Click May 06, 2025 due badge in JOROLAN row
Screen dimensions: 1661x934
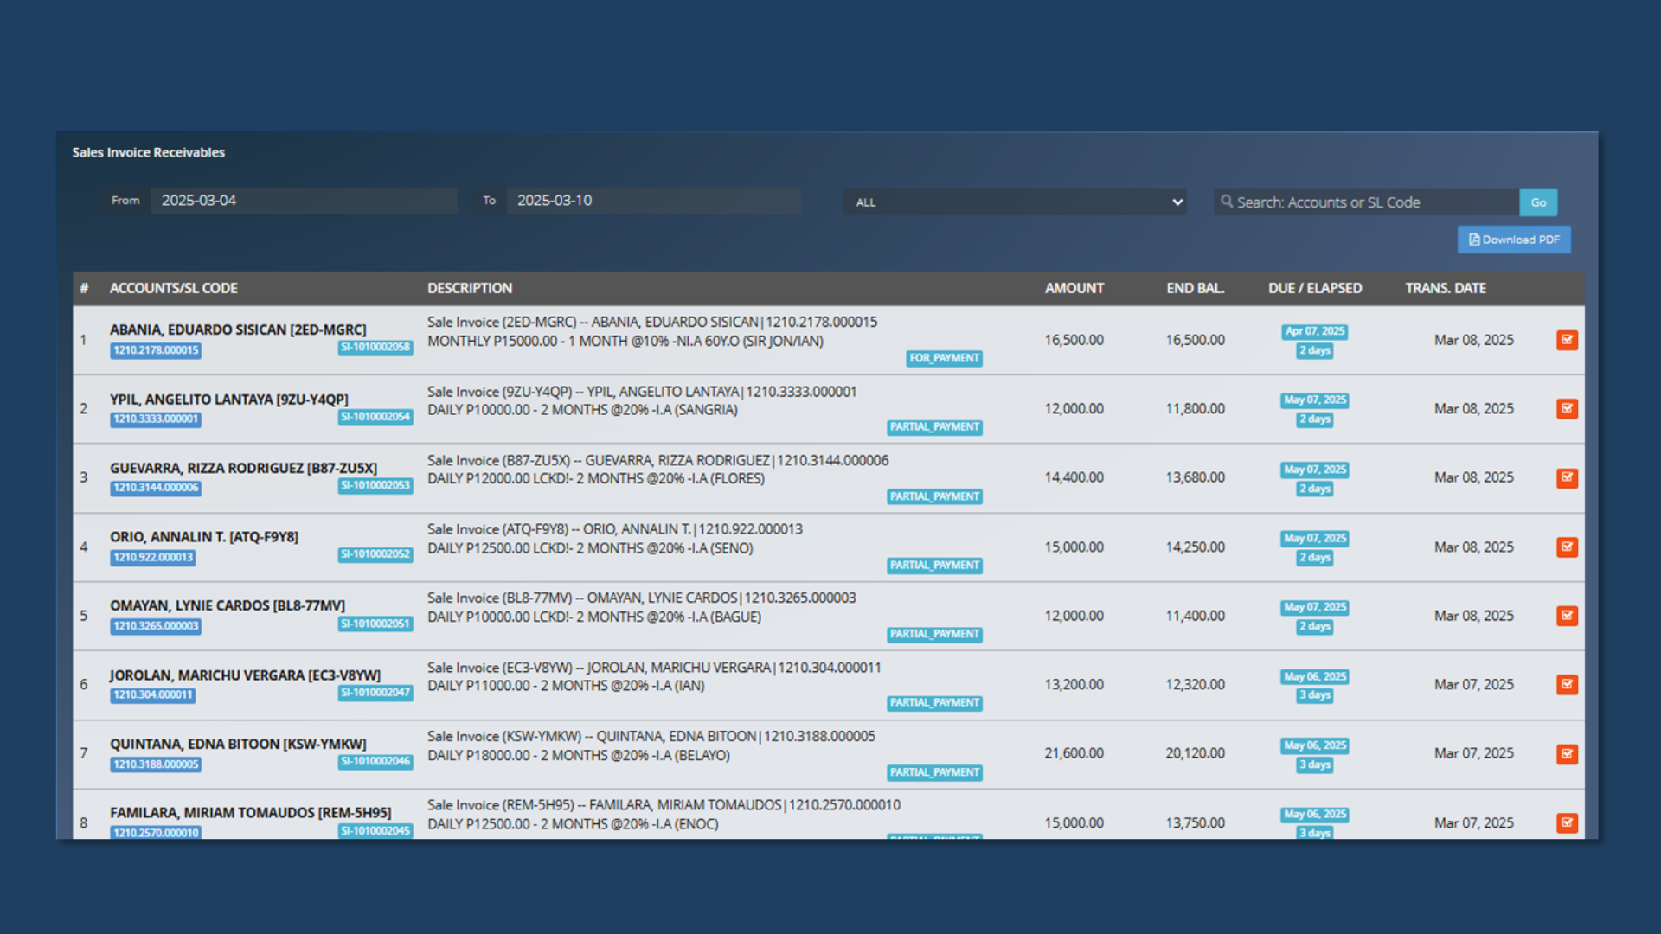coord(1315,676)
